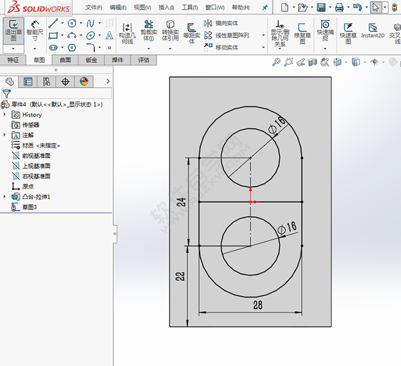
Task: Open the 帮助(H) menu
Action: click(x=241, y=7)
